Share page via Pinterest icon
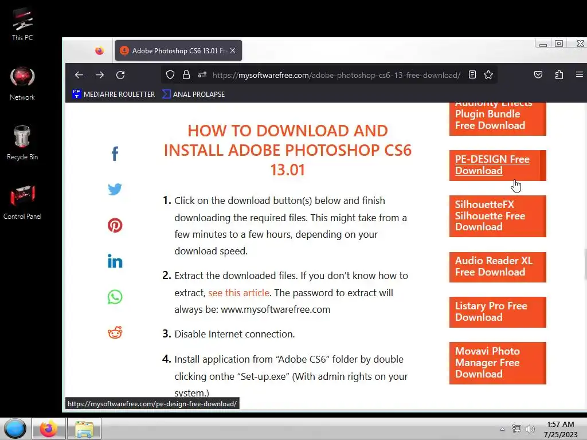The height and width of the screenshot is (440, 587). [115, 225]
